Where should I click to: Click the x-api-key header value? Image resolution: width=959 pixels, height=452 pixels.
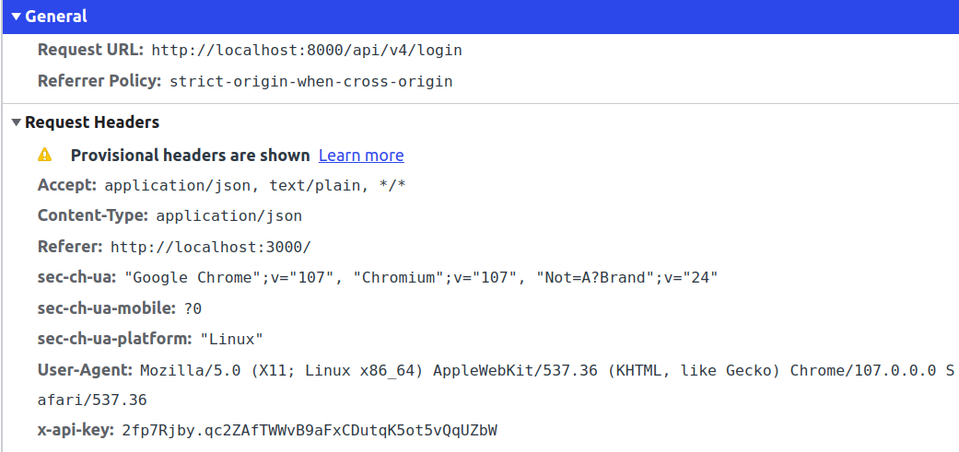[x=310, y=431]
